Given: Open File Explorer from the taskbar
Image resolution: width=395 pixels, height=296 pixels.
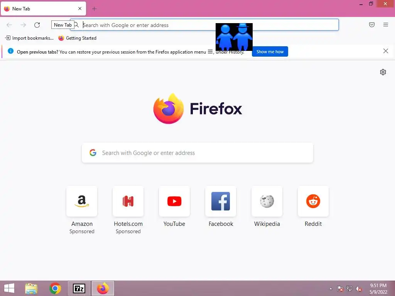Looking at the screenshot, I should (x=31, y=288).
